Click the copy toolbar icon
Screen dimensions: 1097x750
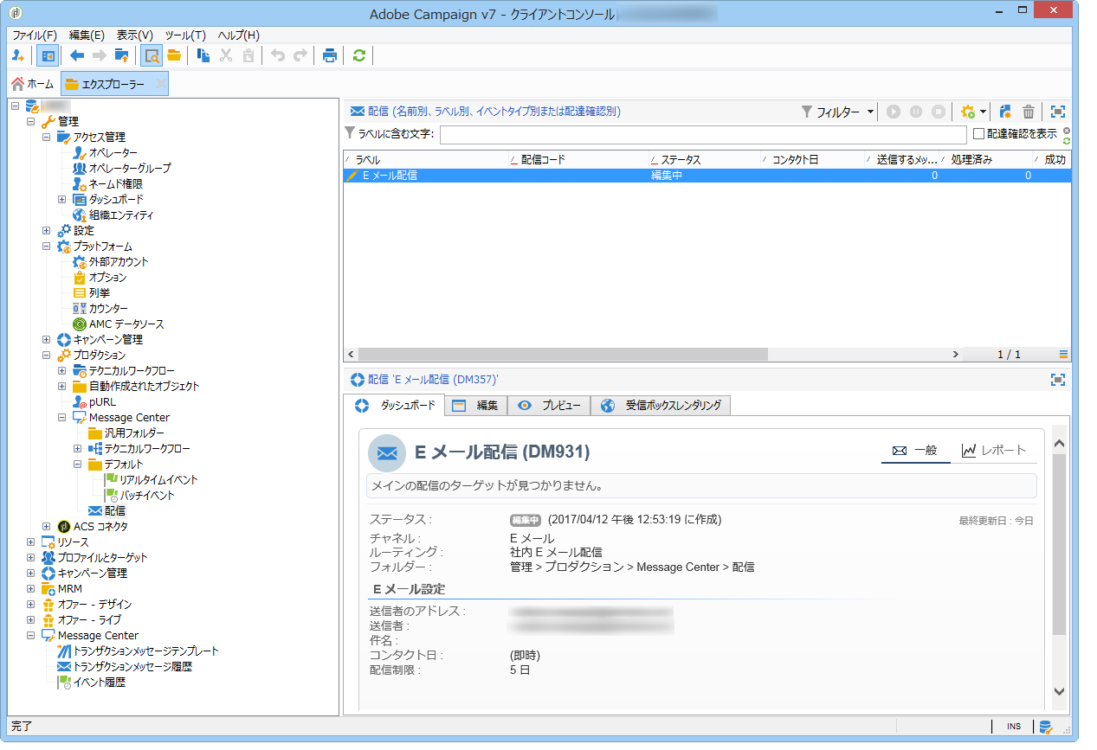pyautogui.click(x=203, y=55)
